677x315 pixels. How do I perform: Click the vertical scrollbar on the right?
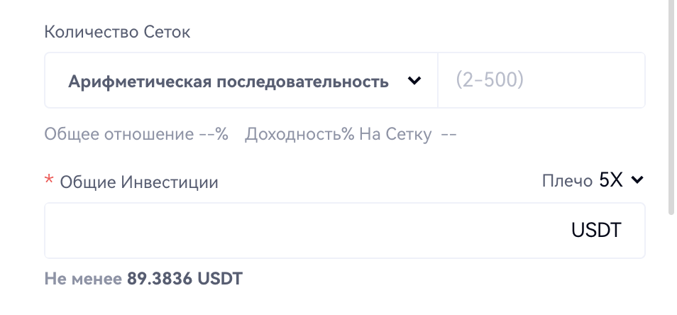(671, 106)
